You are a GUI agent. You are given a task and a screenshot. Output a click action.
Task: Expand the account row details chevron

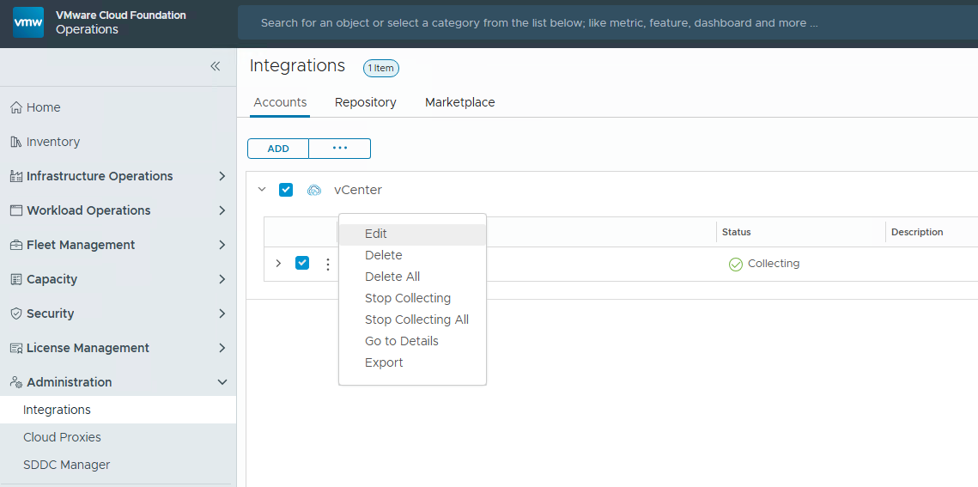pyautogui.click(x=278, y=263)
